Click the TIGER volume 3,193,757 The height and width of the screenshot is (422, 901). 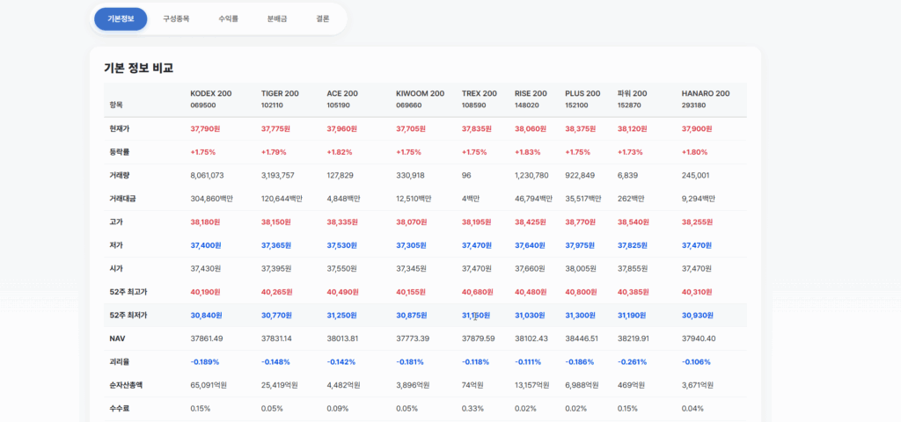277,175
